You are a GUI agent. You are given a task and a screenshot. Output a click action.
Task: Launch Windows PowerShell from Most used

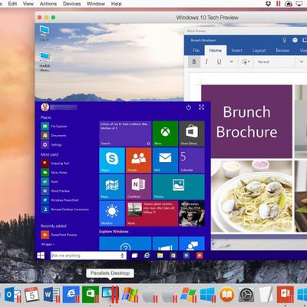tap(60, 200)
